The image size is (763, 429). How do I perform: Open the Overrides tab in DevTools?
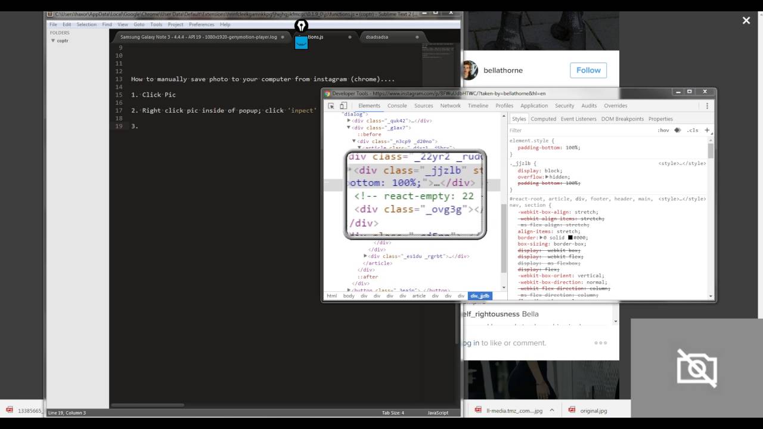616,105
